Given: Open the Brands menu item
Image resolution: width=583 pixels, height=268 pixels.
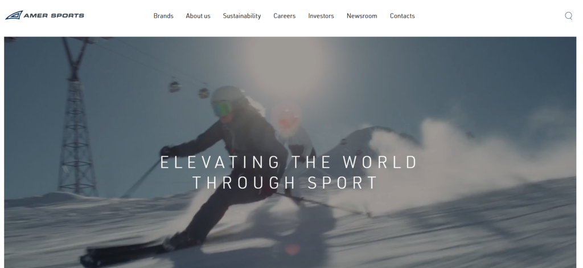Looking at the screenshot, I should click(x=163, y=16).
